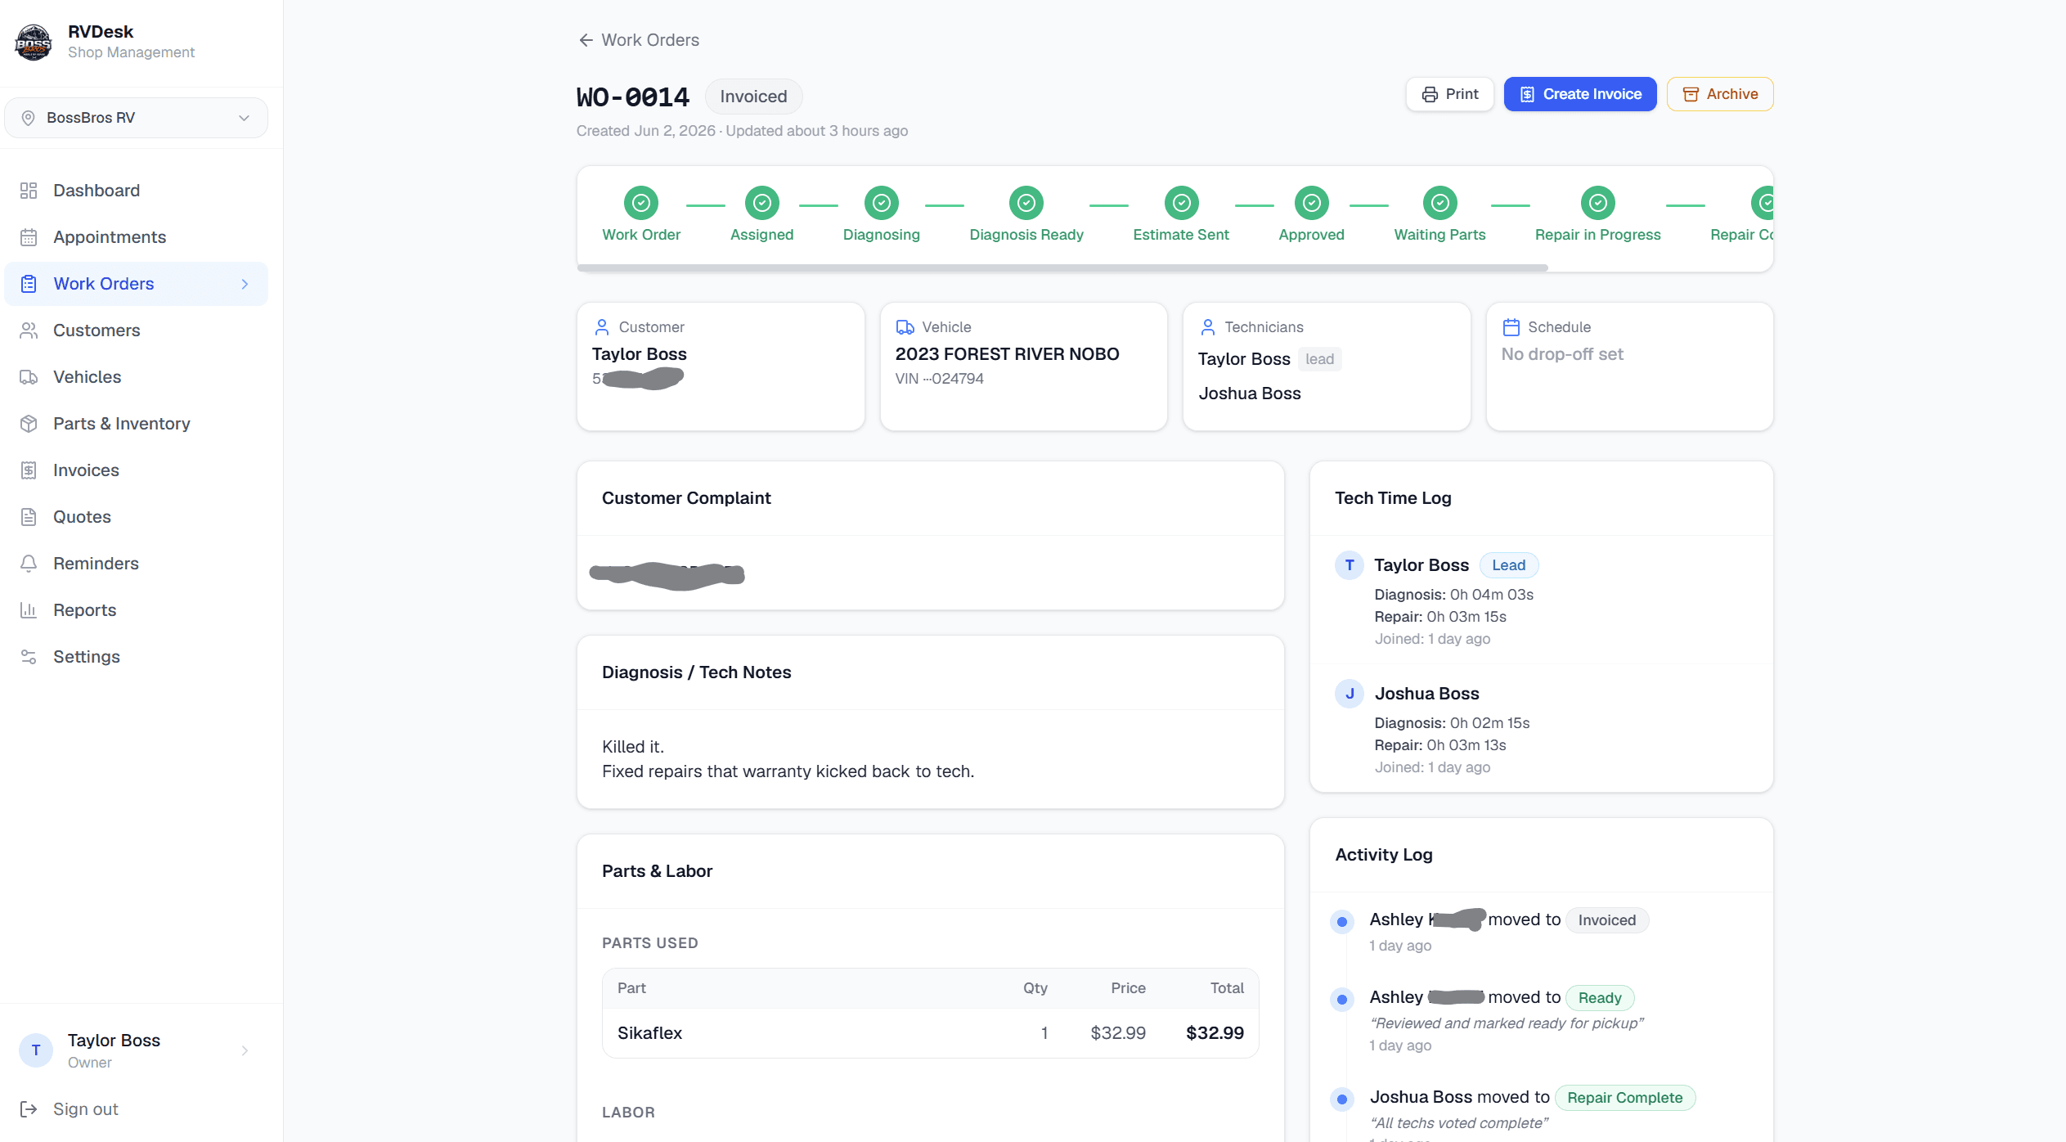Screen dimensions: 2066x1142
Task: Click the Approved step checkmark
Action: [x=1312, y=203]
